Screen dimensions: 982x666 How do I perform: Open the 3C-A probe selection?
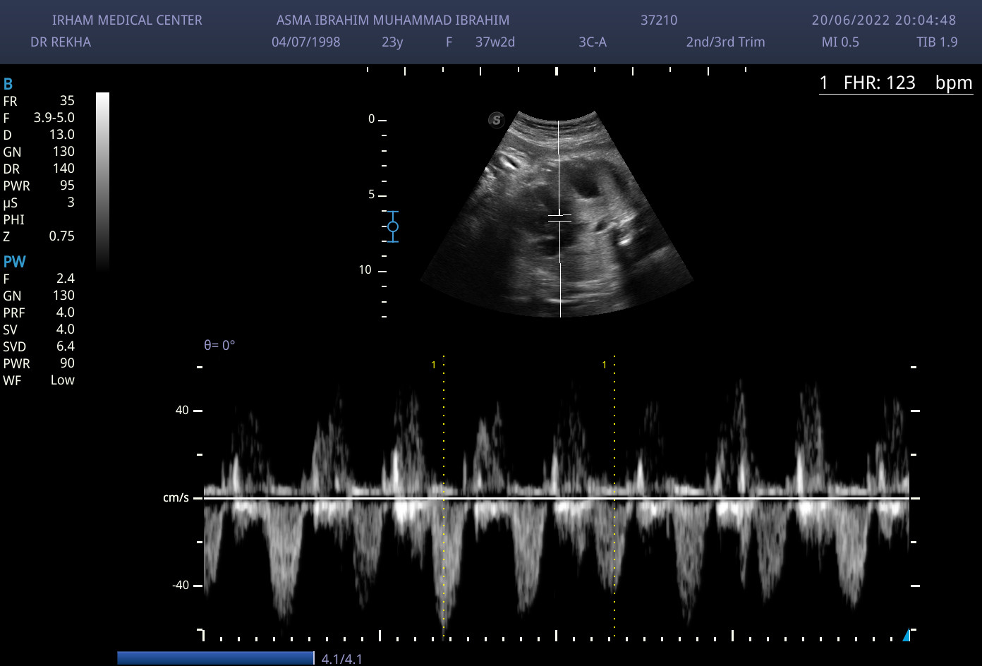coord(593,42)
